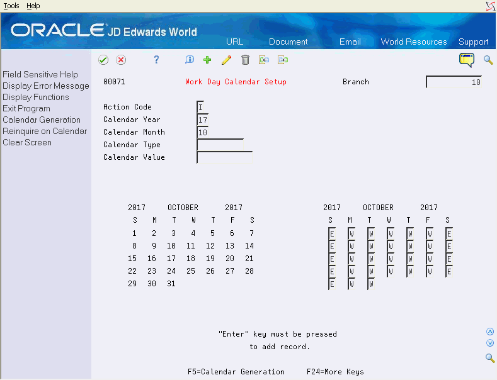Select the URL header item

click(x=234, y=42)
